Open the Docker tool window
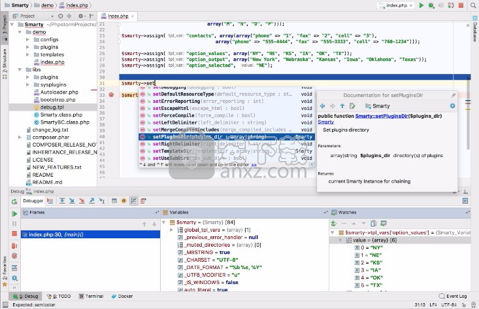 click(x=122, y=296)
